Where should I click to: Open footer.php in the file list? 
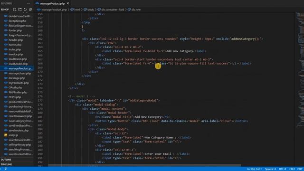15,30
